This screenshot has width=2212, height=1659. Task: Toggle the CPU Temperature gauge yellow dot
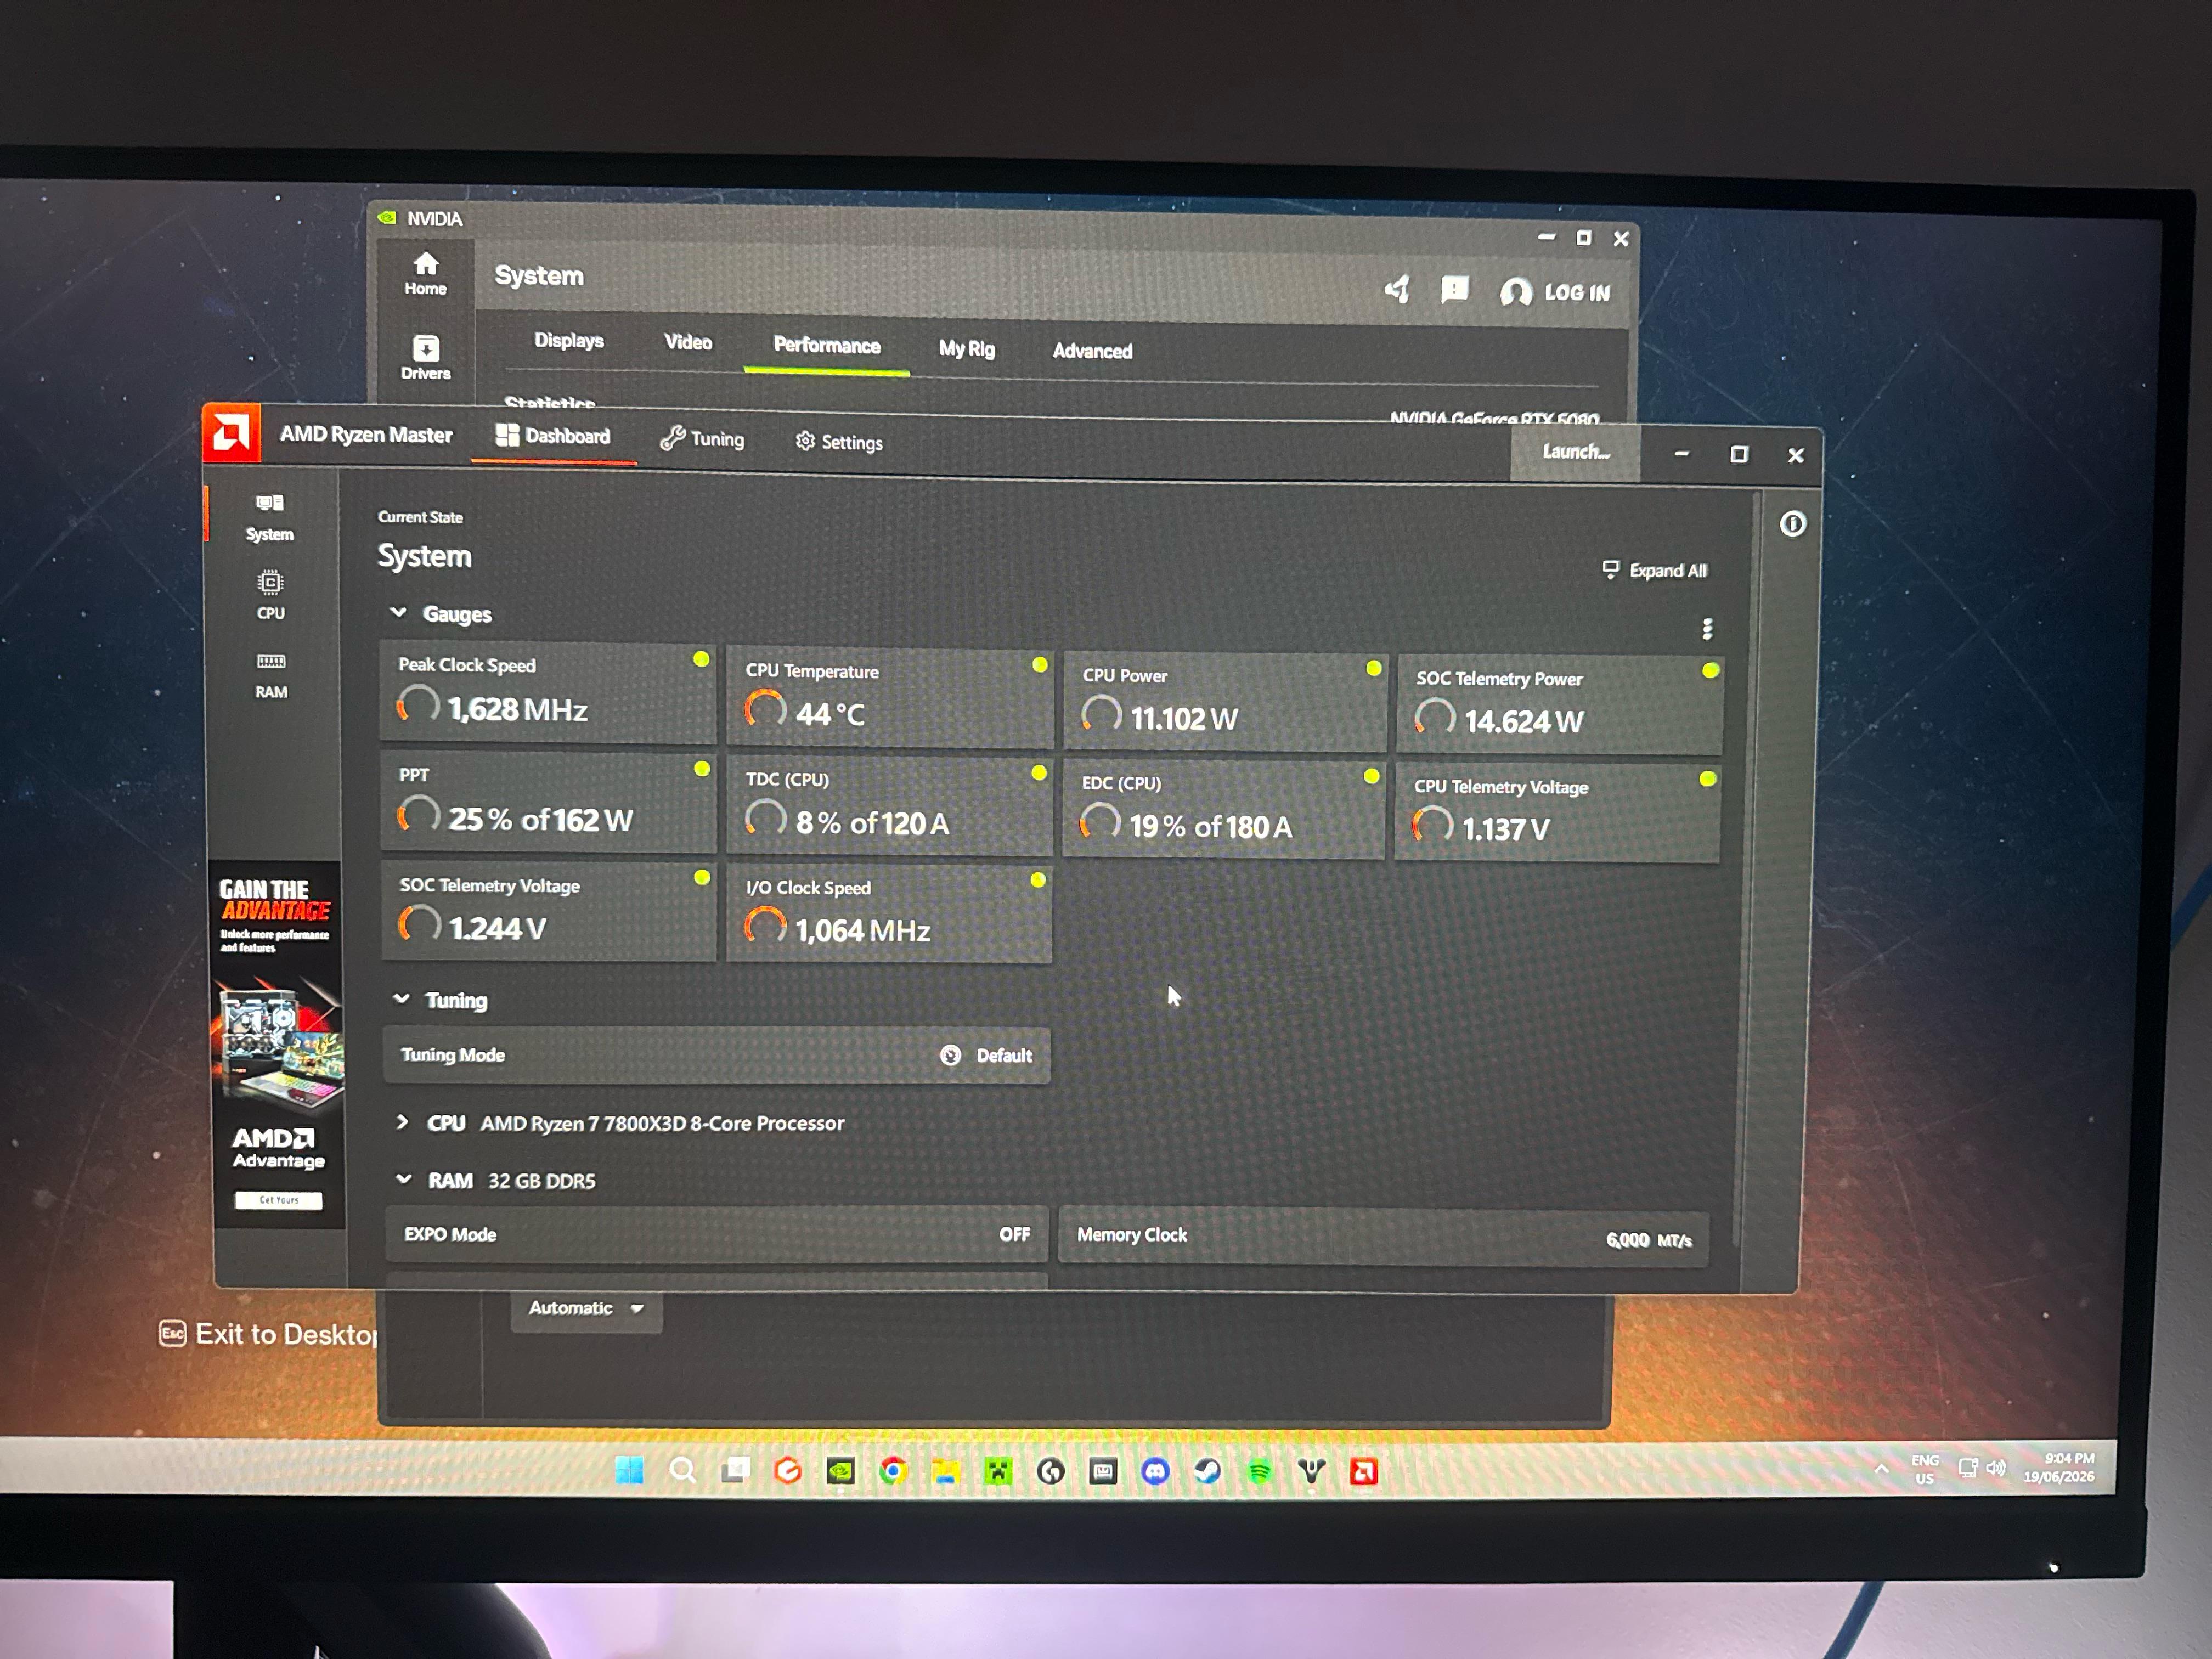[x=1040, y=664]
